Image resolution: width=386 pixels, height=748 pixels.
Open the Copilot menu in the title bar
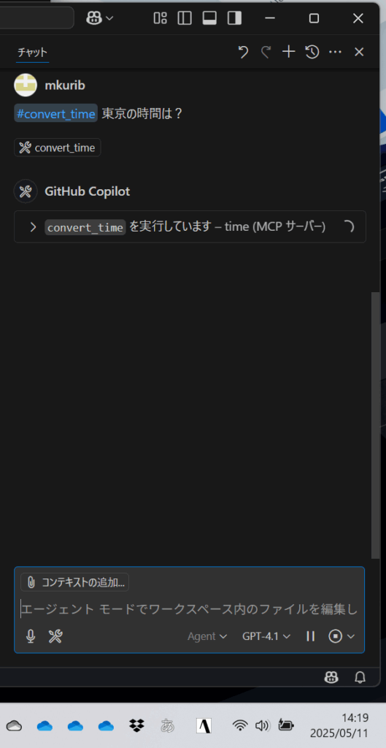[x=99, y=18]
